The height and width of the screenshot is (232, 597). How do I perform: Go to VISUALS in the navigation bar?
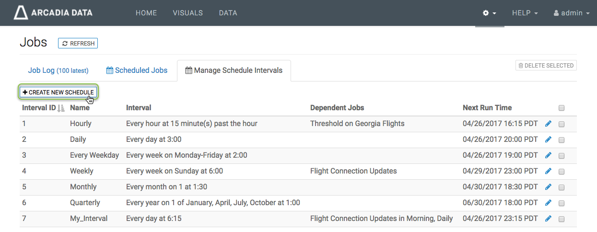pyautogui.click(x=188, y=13)
